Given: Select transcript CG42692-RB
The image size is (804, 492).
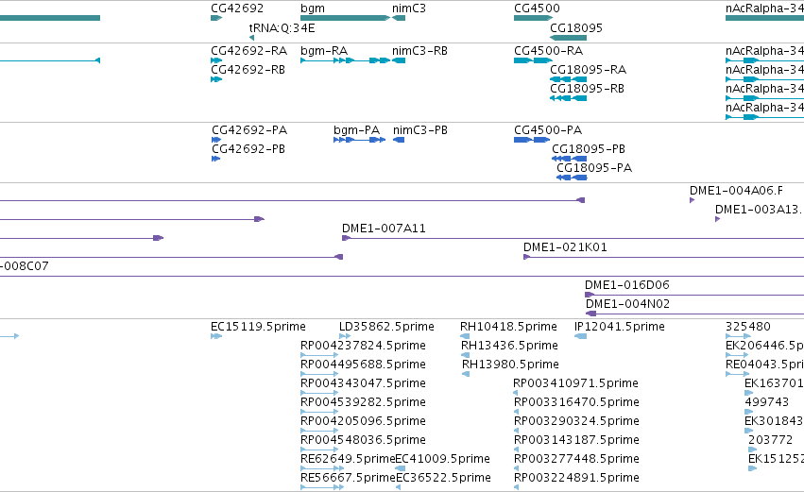Looking at the screenshot, I should click(x=216, y=79).
